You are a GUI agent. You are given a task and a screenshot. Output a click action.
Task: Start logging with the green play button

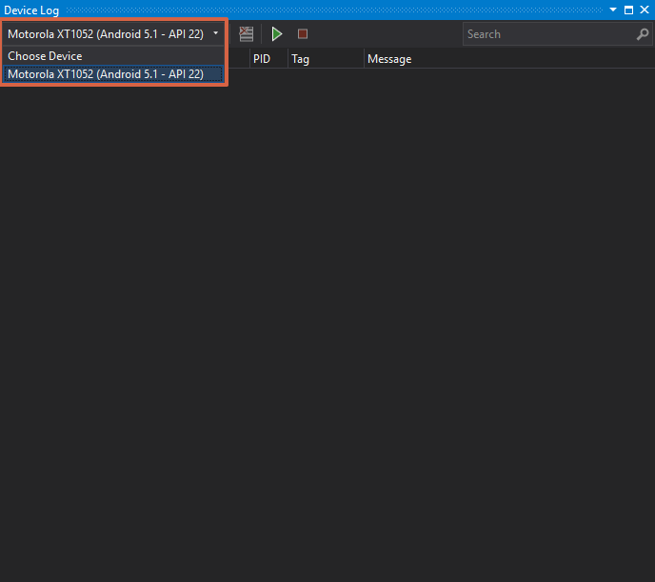[276, 34]
